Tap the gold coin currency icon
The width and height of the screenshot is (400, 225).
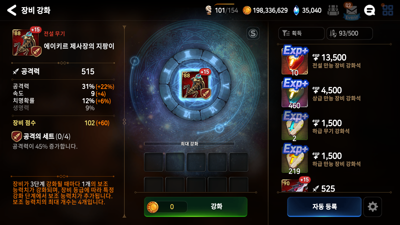click(247, 10)
